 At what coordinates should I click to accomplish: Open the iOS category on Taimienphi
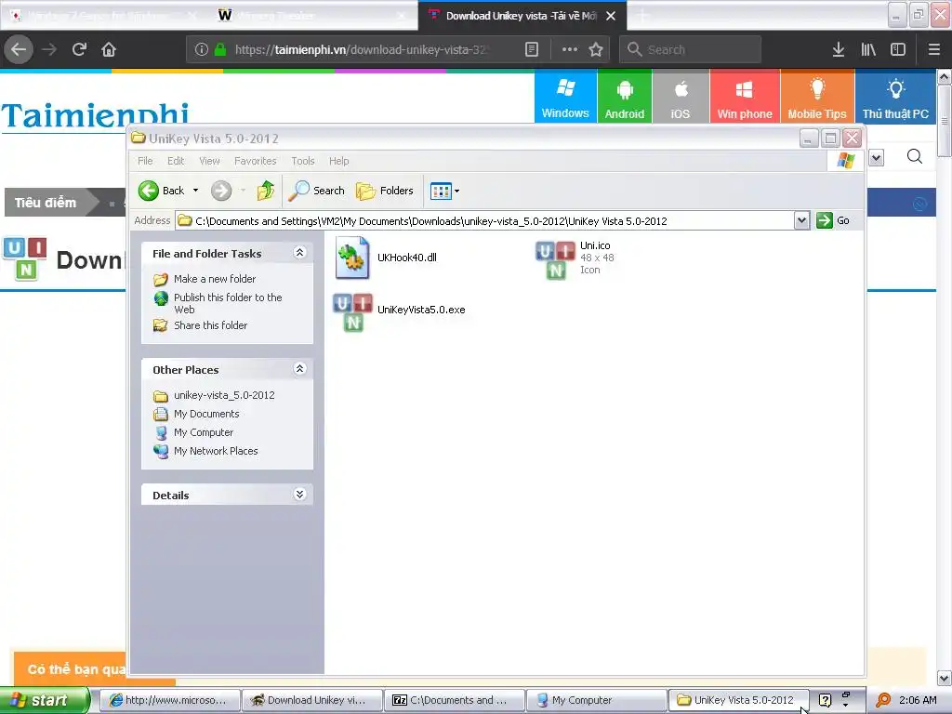pos(680,97)
